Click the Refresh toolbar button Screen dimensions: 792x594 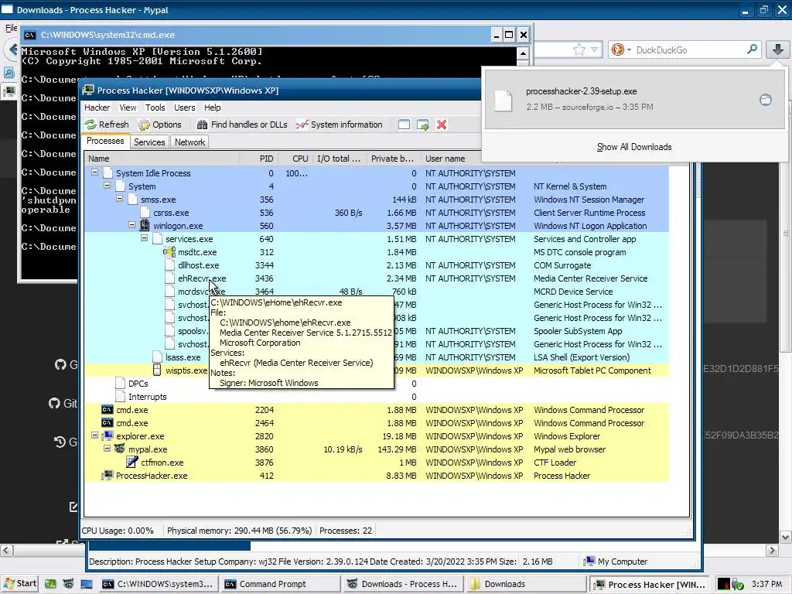107,125
